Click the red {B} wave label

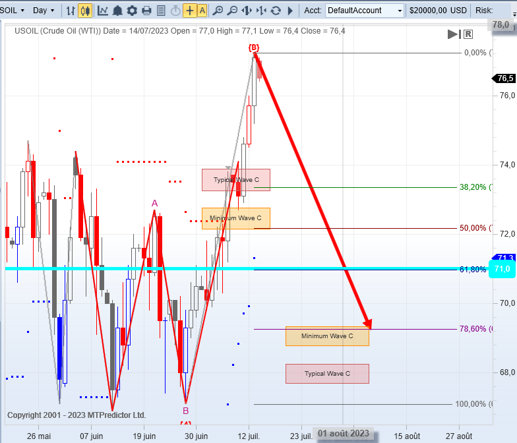point(254,47)
